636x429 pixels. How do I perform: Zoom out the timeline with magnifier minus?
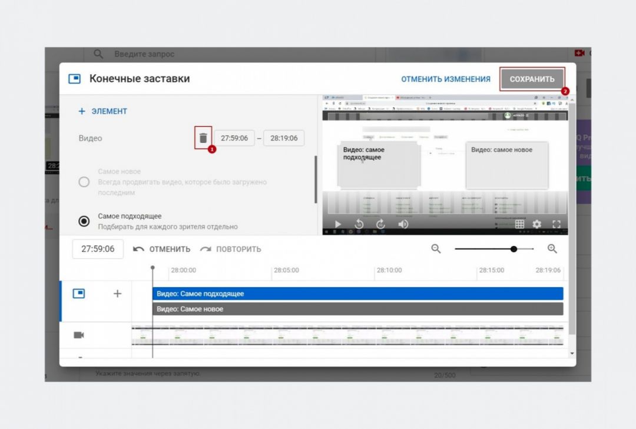coord(436,249)
